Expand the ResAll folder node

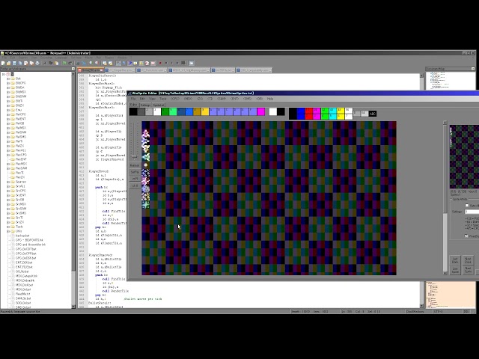pyautogui.click(x=8, y=150)
